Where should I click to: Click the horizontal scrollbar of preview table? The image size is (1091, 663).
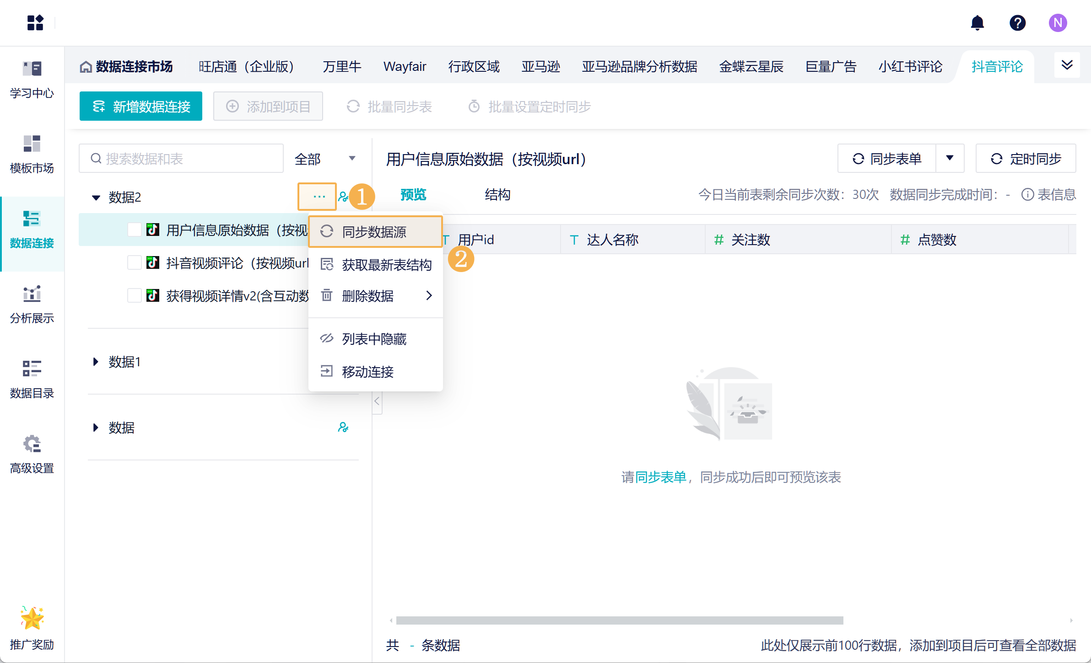pyautogui.click(x=619, y=620)
